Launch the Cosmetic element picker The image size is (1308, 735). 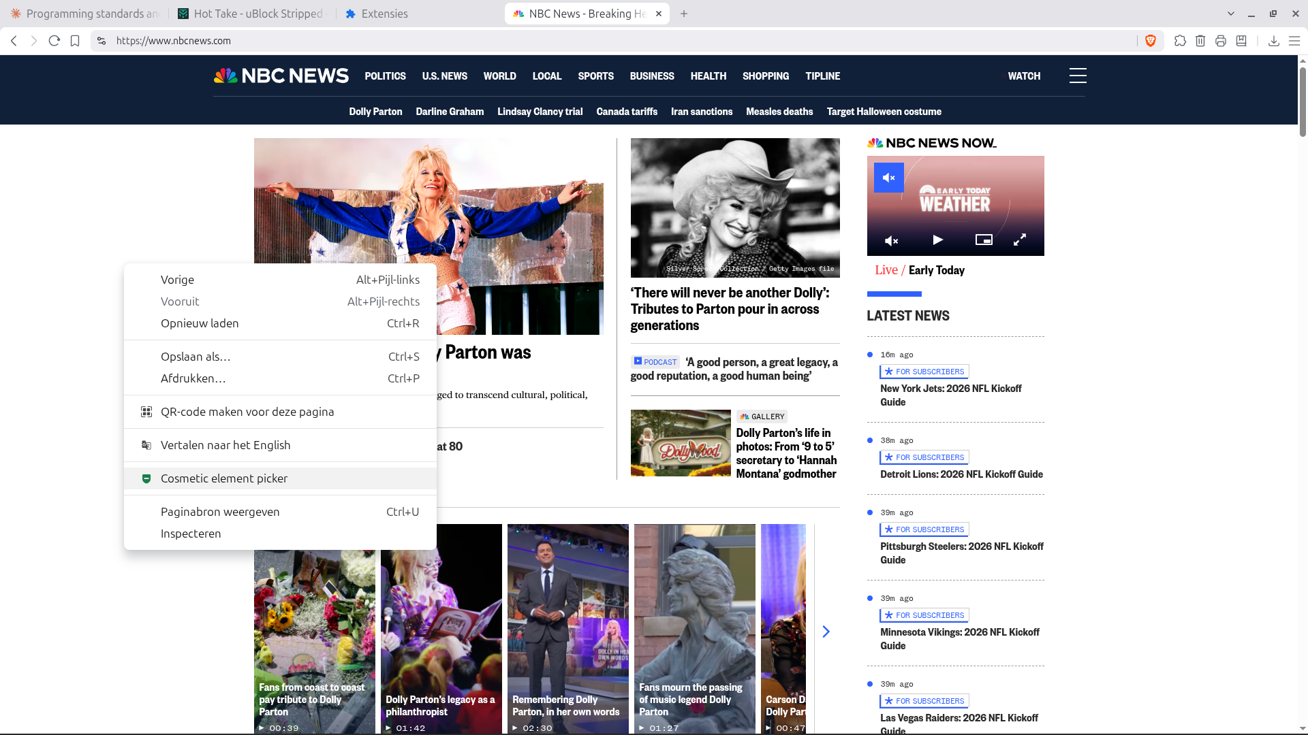click(x=280, y=478)
